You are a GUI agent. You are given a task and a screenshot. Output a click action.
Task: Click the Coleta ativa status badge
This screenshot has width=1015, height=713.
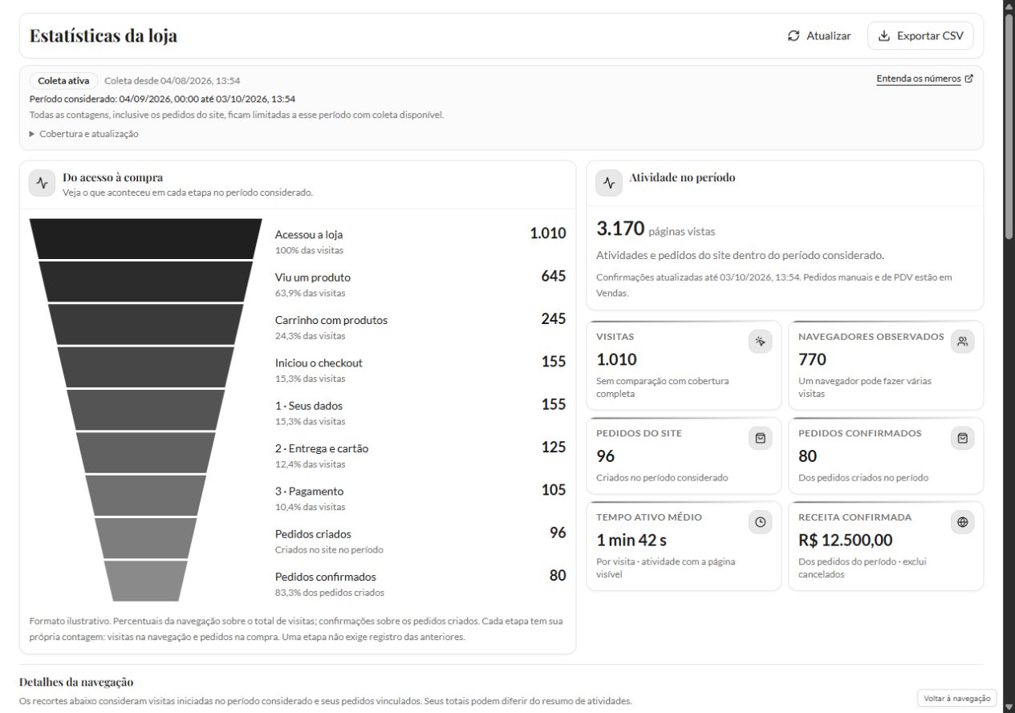pos(63,81)
